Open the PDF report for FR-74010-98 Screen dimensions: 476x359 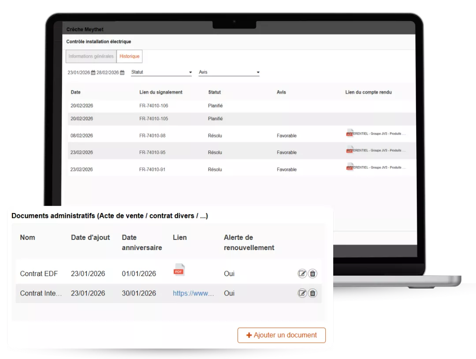point(350,133)
